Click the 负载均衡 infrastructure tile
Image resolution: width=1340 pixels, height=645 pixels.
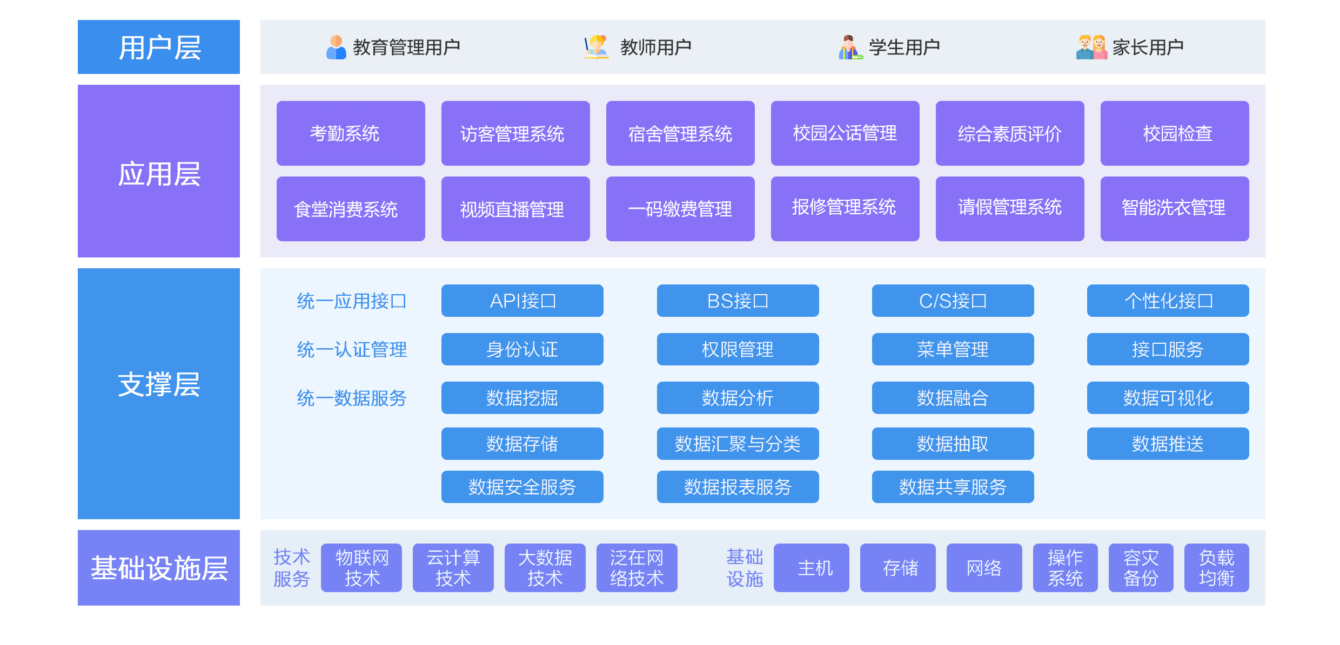tap(1216, 568)
